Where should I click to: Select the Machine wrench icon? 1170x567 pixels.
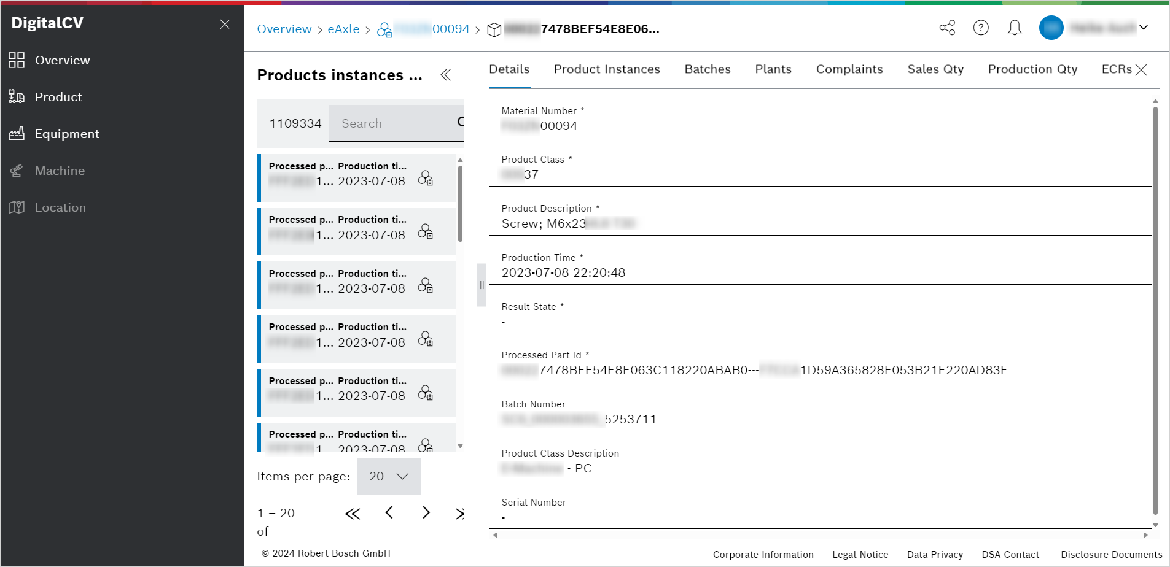pyautogui.click(x=17, y=170)
